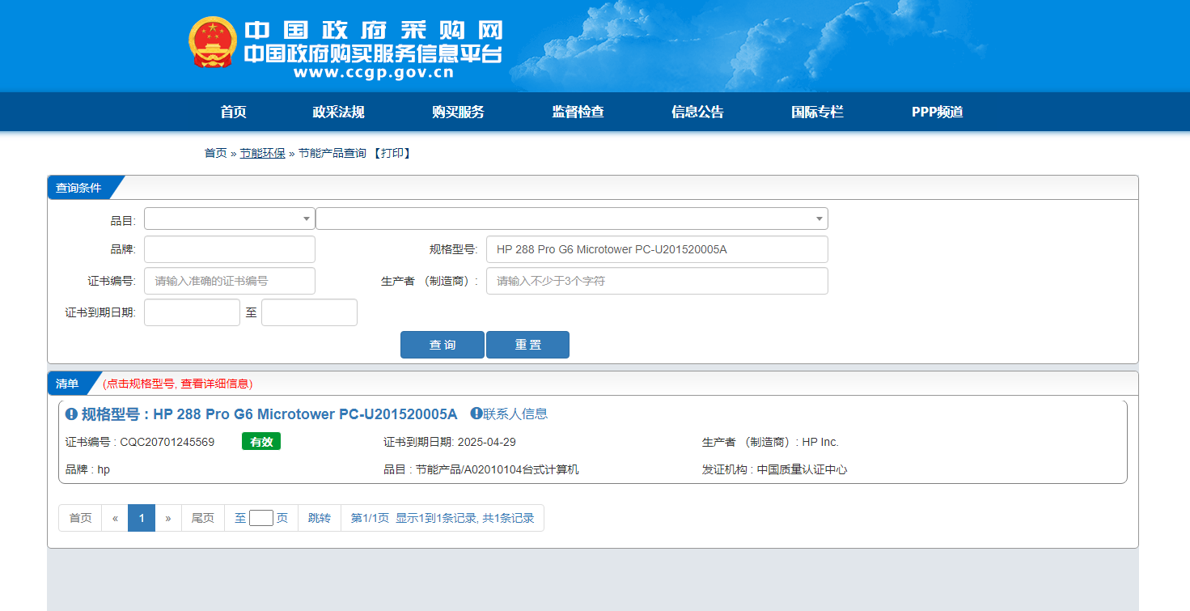Open 信息公告 navigation menu item
This screenshot has height=611, width=1190.
pyautogui.click(x=697, y=112)
